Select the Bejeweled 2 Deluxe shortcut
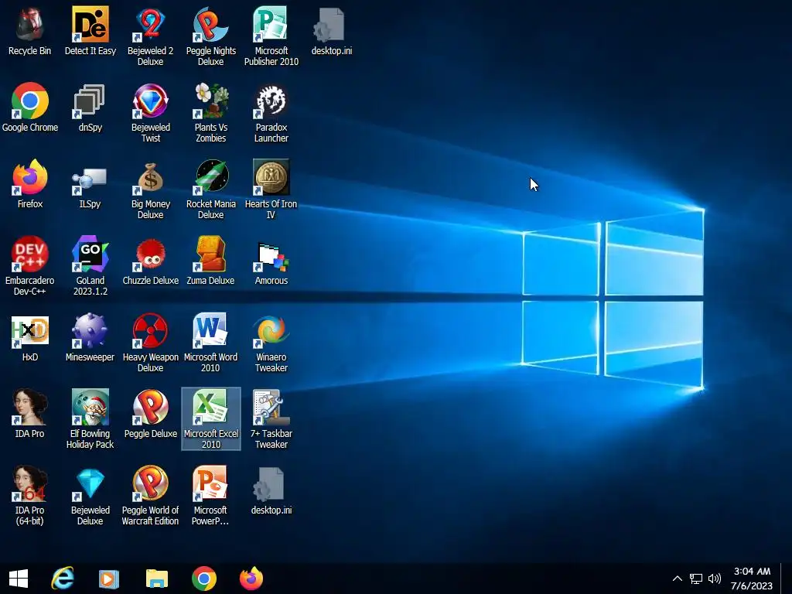Image resolution: width=792 pixels, height=594 pixels. click(x=151, y=36)
